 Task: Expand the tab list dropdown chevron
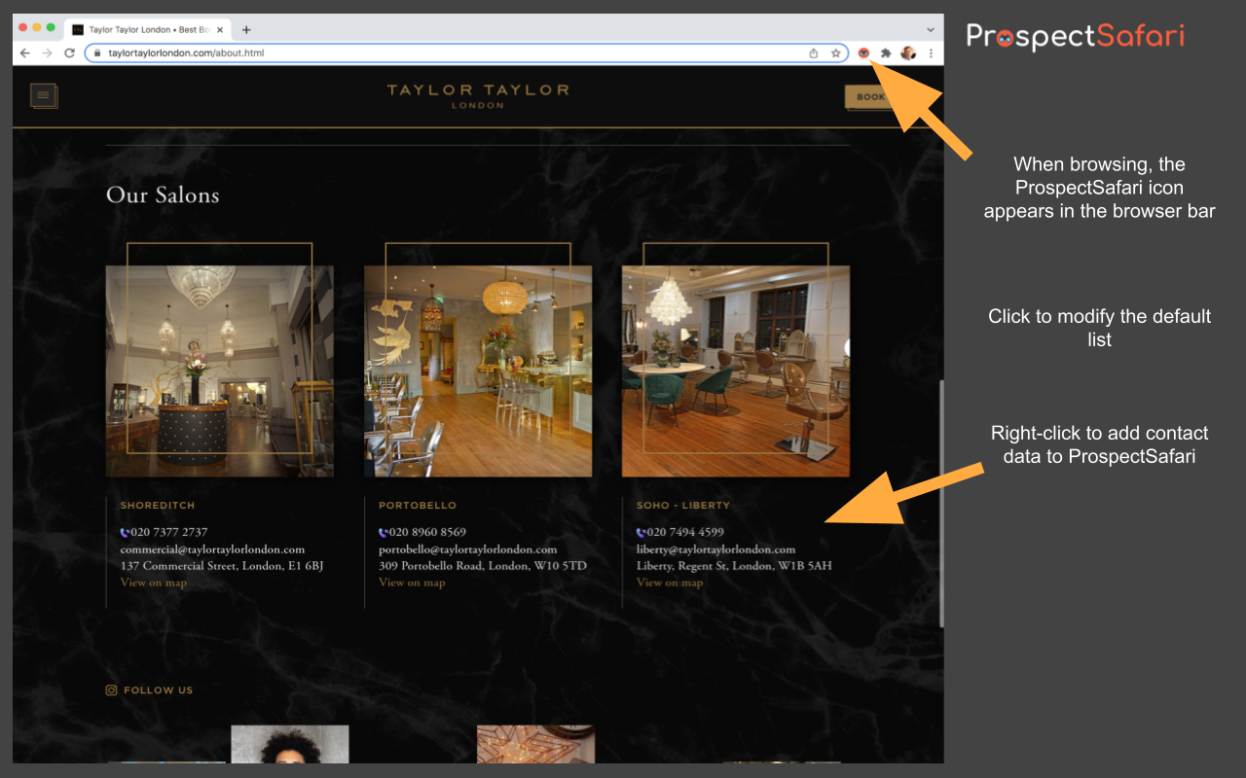pyautogui.click(x=930, y=29)
